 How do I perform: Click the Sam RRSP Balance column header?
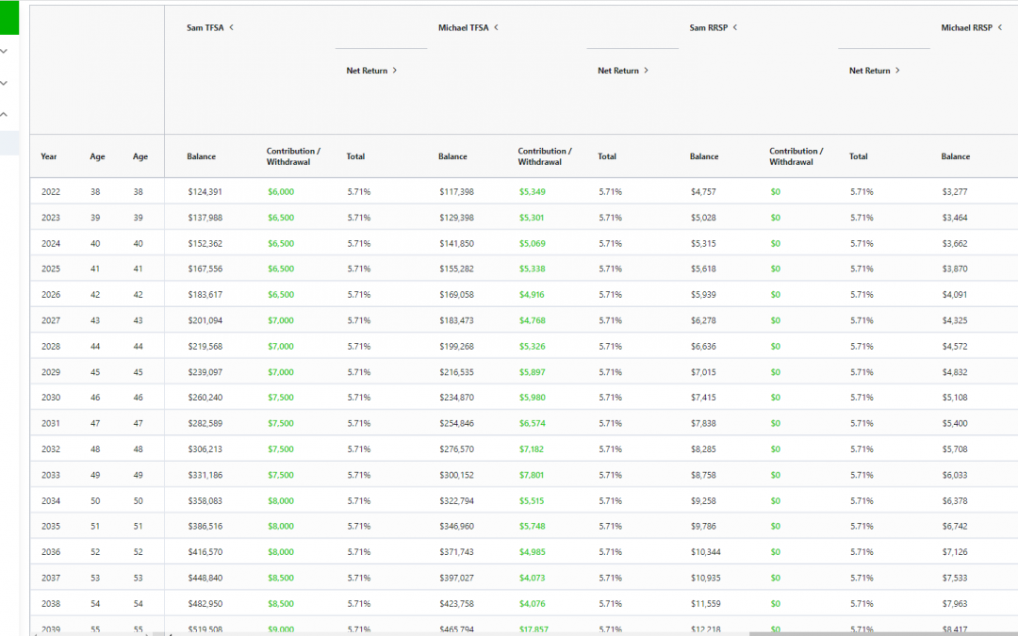coord(704,156)
